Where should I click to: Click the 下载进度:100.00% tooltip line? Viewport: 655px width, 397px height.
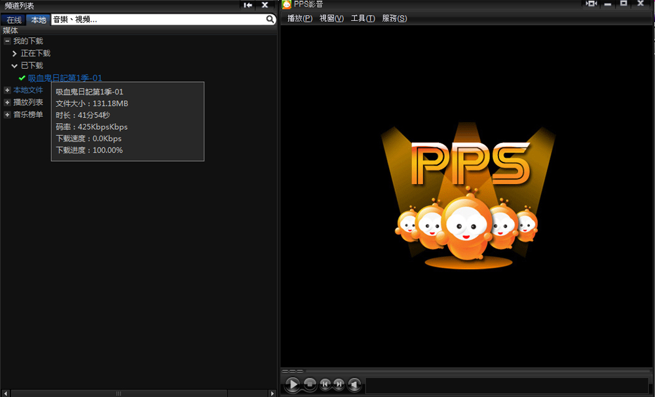(x=89, y=151)
